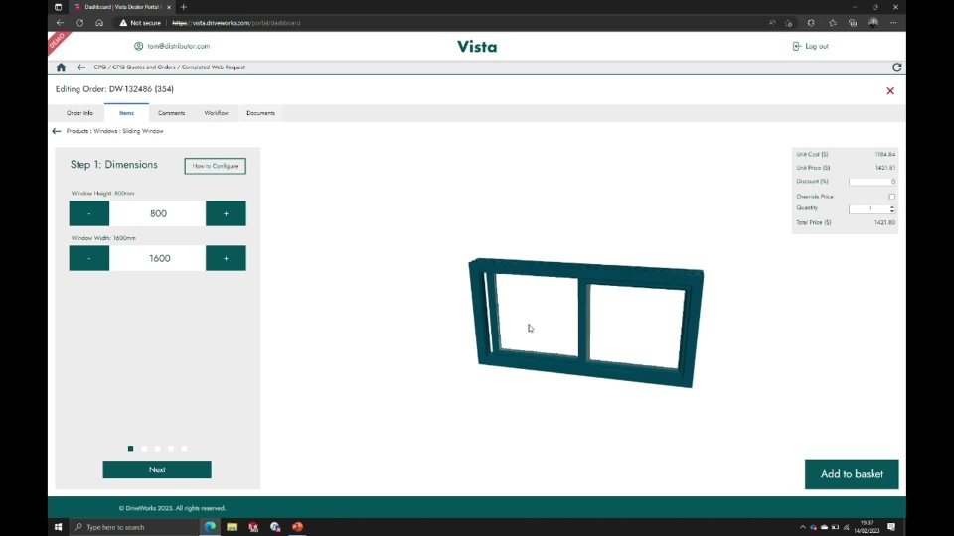The width and height of the screenshot is (954, 536).
Task: Select the fourth step indicator dot
Action: click(171, 449)
